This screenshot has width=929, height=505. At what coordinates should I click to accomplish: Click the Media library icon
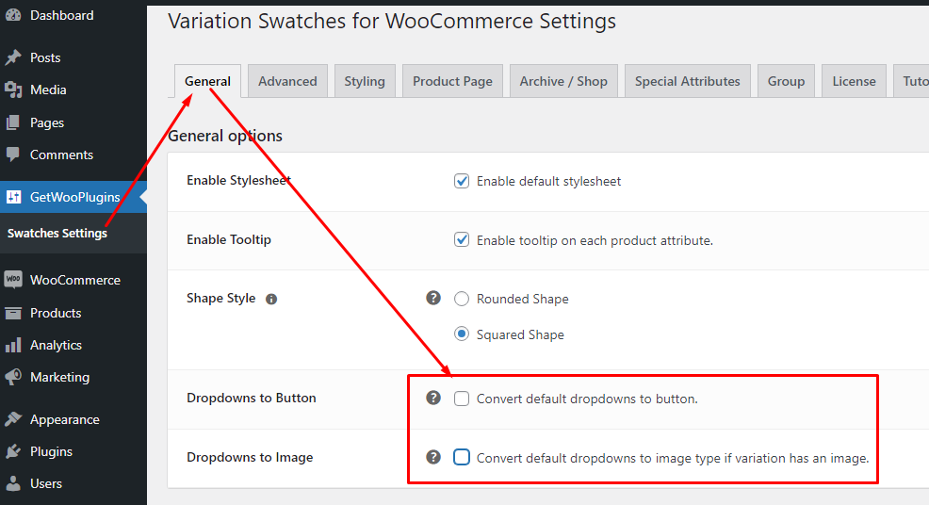(13, 90)
